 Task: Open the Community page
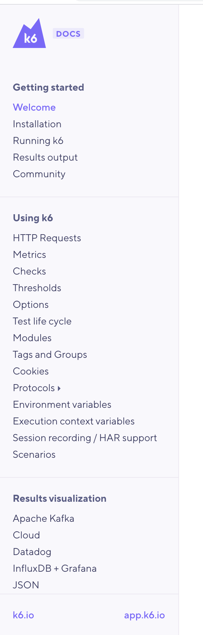[x=39, y=174]
